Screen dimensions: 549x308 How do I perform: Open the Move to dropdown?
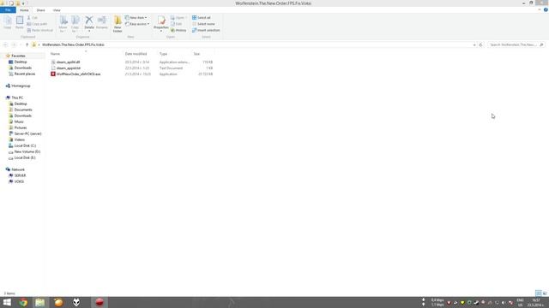pyautogui.click(x=63, y=24)
